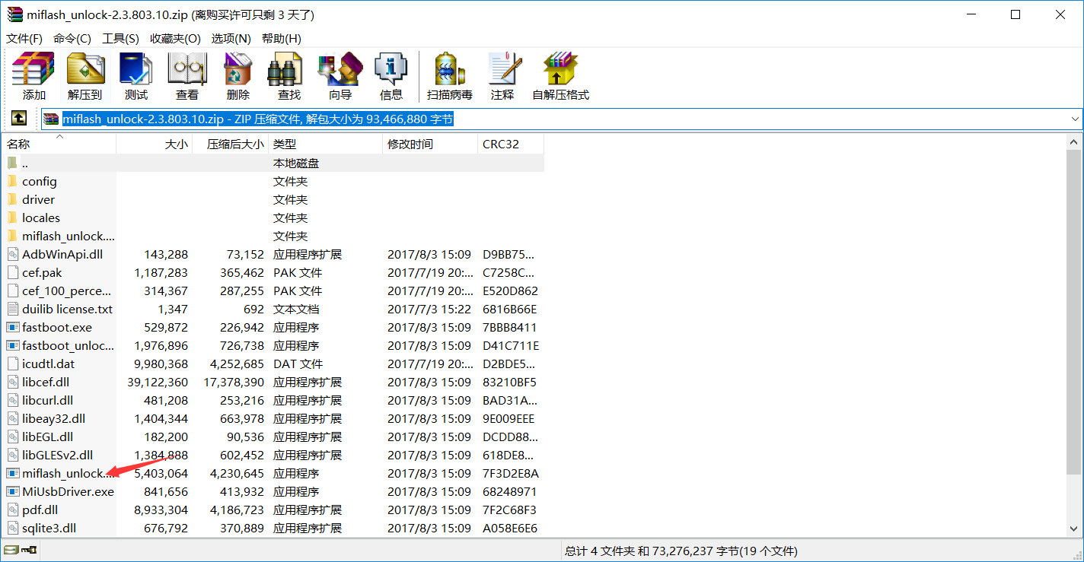Sort by the CRC32 column header
The width and height of the screenshot is (1084, 562).
[x=511, y=144]
